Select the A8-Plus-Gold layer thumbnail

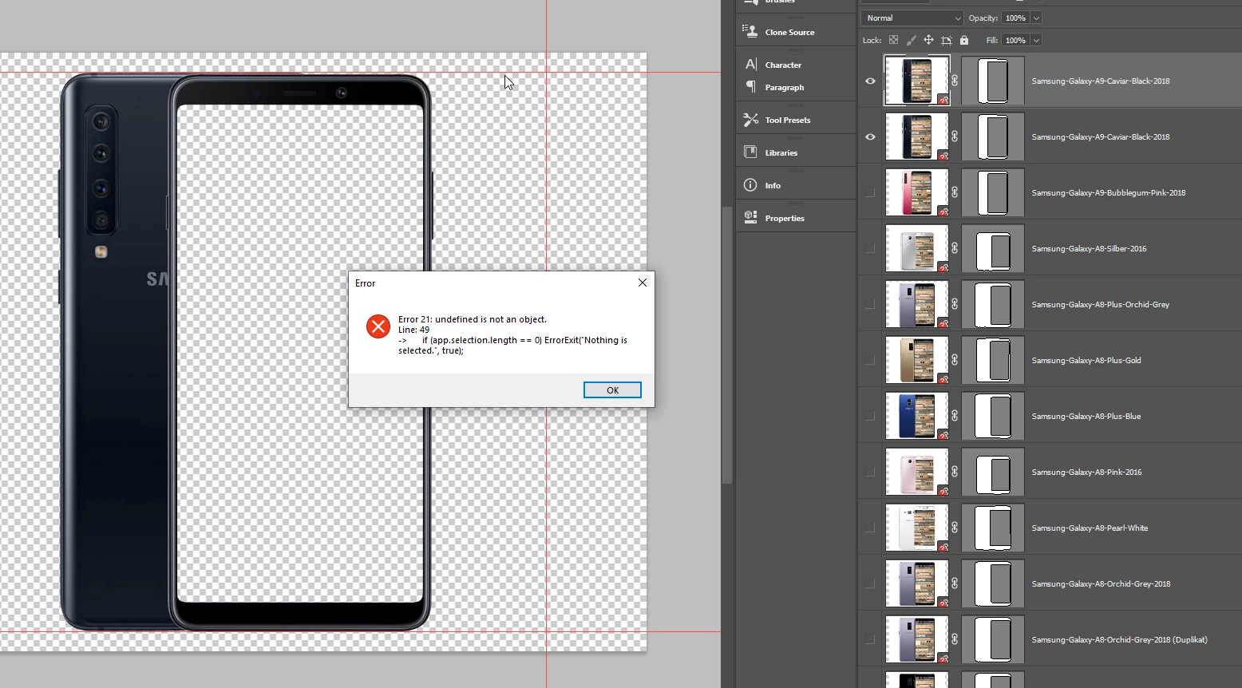(x=917, y=360)
